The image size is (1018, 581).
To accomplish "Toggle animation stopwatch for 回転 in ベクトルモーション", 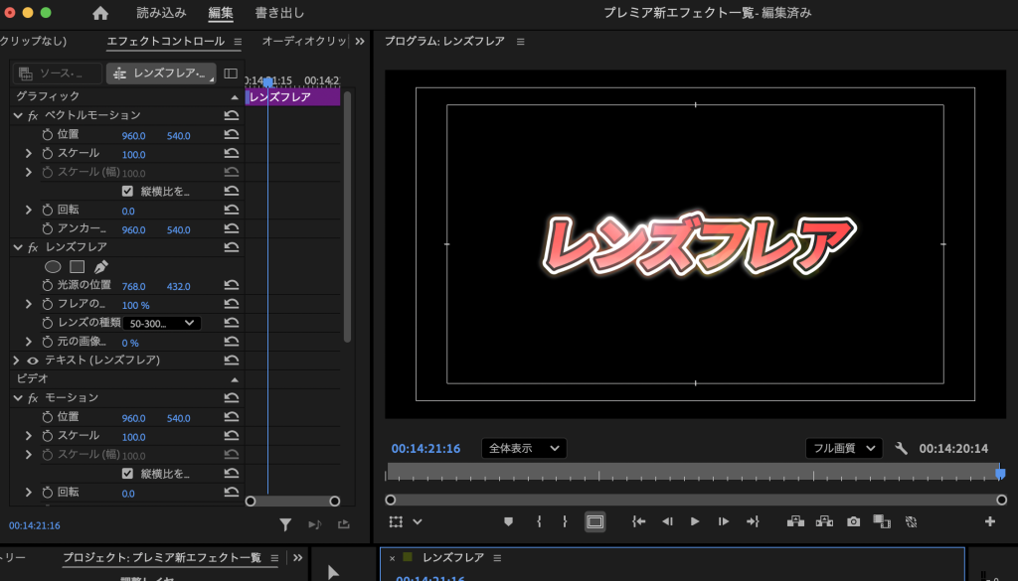I will point(47,211).
